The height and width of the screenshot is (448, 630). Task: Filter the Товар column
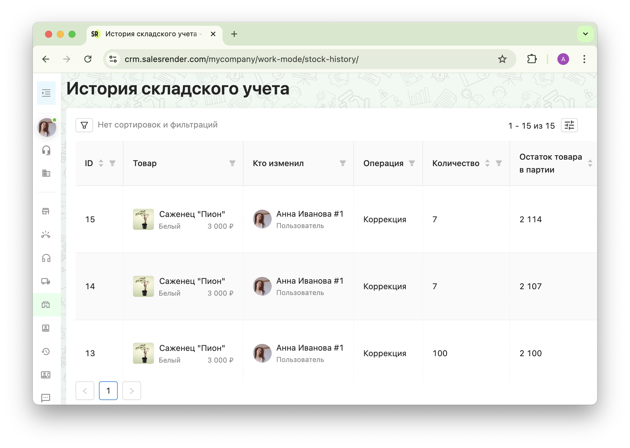click(232, 163)
